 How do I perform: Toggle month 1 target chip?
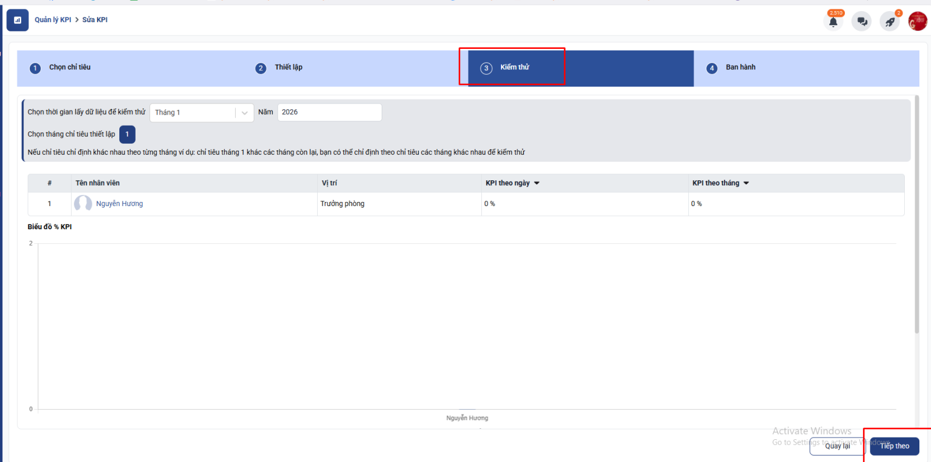click(x=127, y=134)
